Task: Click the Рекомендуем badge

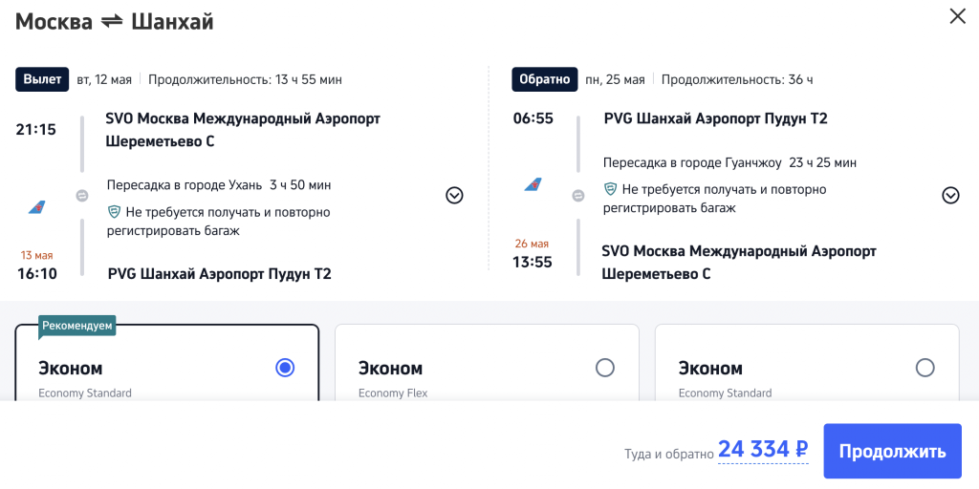Action: (x=78, y=327)
